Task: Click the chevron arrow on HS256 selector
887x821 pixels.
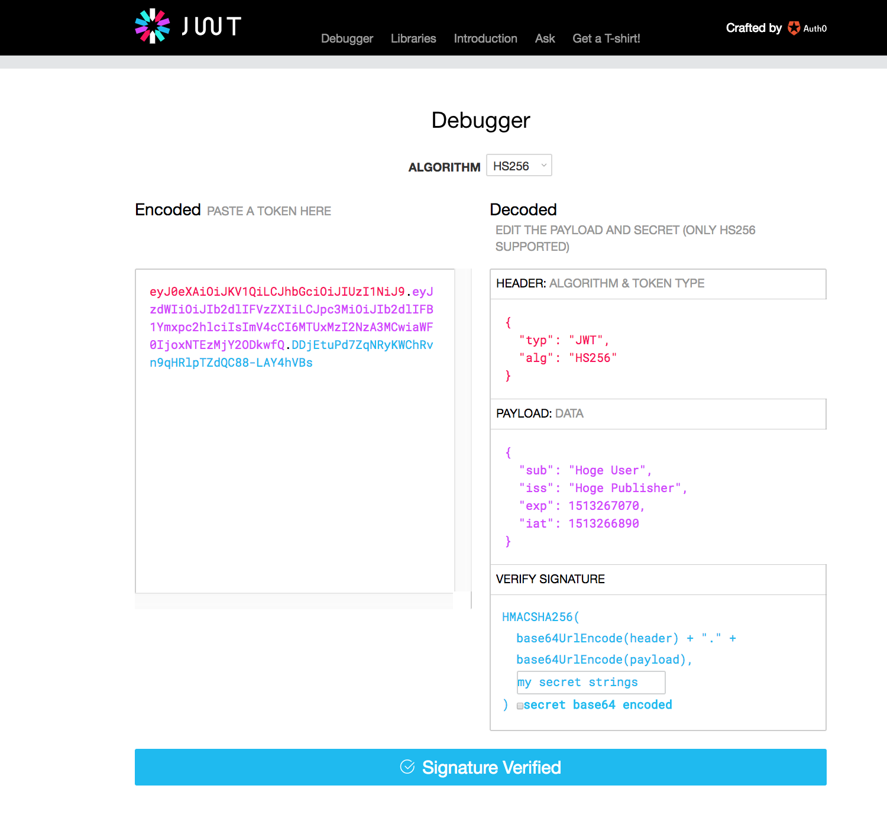Action: coord(543,166)
